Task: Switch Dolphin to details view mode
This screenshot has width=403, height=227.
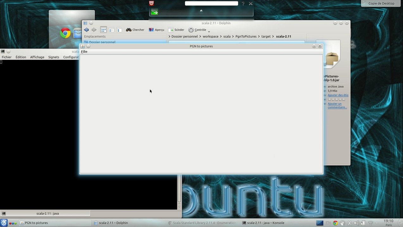Action: click(119, 30)
